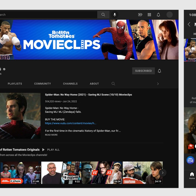
Task: Tap the RT badge on mobile video
Action: 191,146
